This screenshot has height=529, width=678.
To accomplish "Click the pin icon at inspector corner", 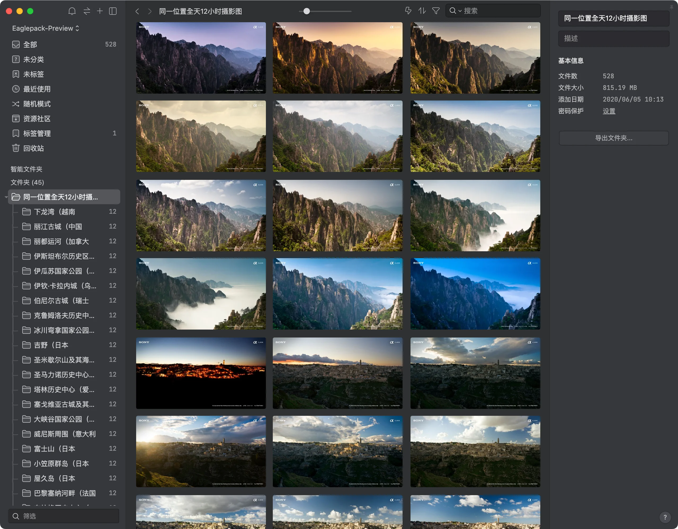I will 671,7.
